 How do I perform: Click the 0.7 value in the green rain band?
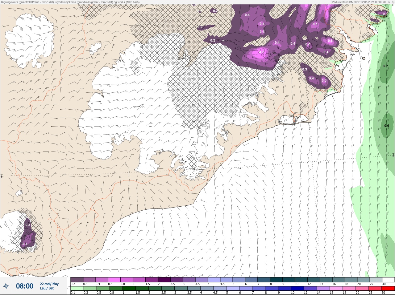(x=386, y=66)
